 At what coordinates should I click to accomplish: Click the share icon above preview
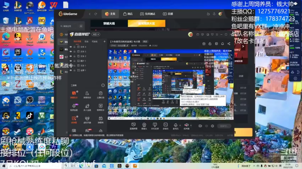pos(229,44)
